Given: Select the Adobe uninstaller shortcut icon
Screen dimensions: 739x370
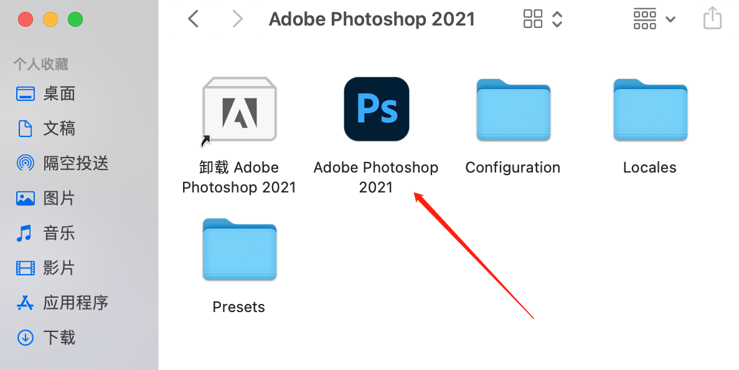Looking at the screenshot, I should (x=239, y=110).
